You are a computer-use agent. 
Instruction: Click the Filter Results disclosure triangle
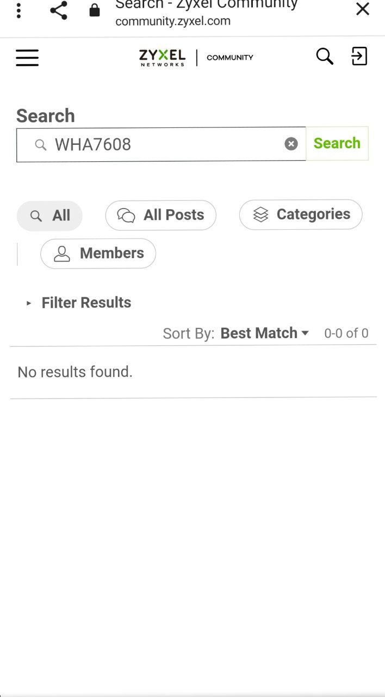(x=29, y=303)
